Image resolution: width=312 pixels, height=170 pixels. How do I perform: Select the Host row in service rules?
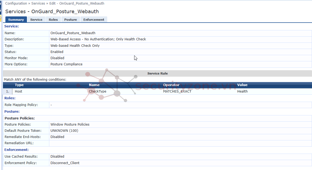point(19,91)
